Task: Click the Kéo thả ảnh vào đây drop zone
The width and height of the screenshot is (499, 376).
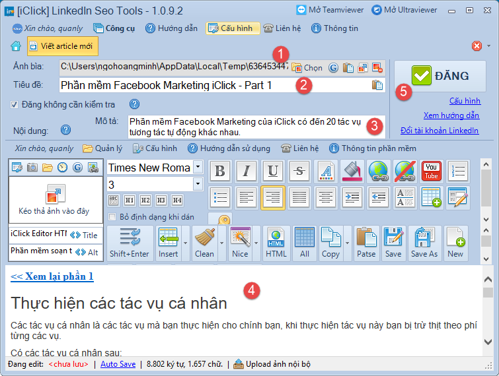Action: [56, 200]
